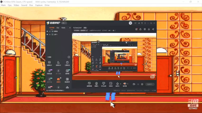Add a multimedia source
Image resolution: width=202 pixels, height=113 pixels.
pos(111,84)
